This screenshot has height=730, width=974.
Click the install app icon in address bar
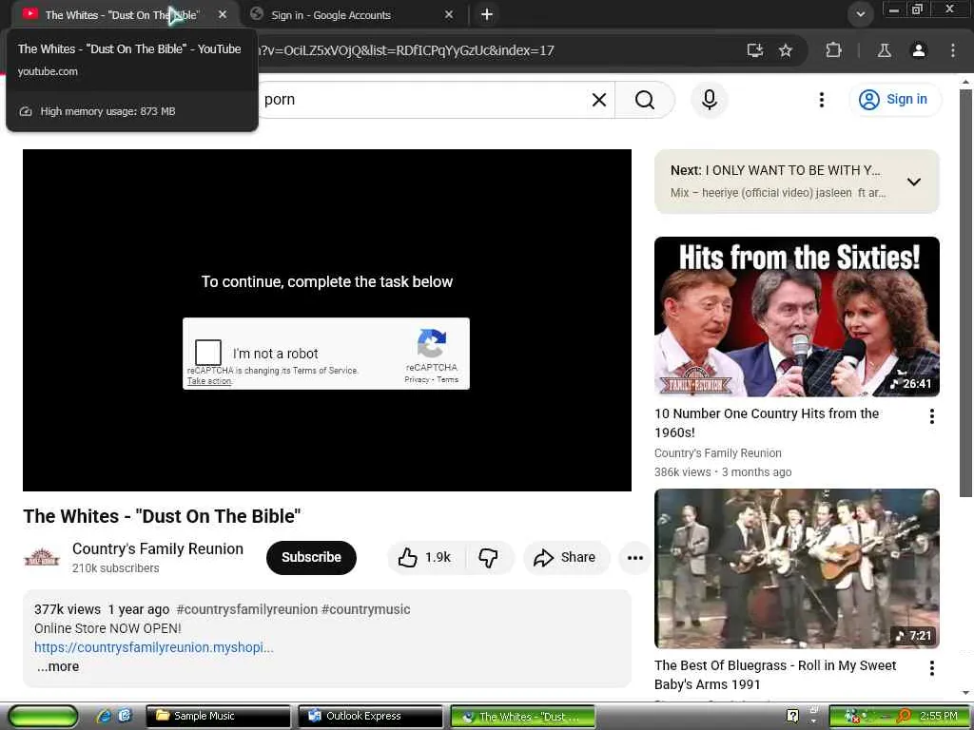754,50
